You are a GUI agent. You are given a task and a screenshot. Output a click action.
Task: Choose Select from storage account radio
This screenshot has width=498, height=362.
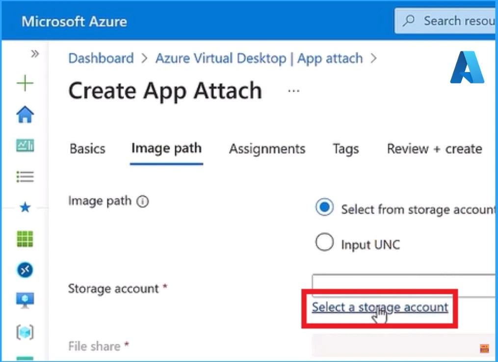324,207
